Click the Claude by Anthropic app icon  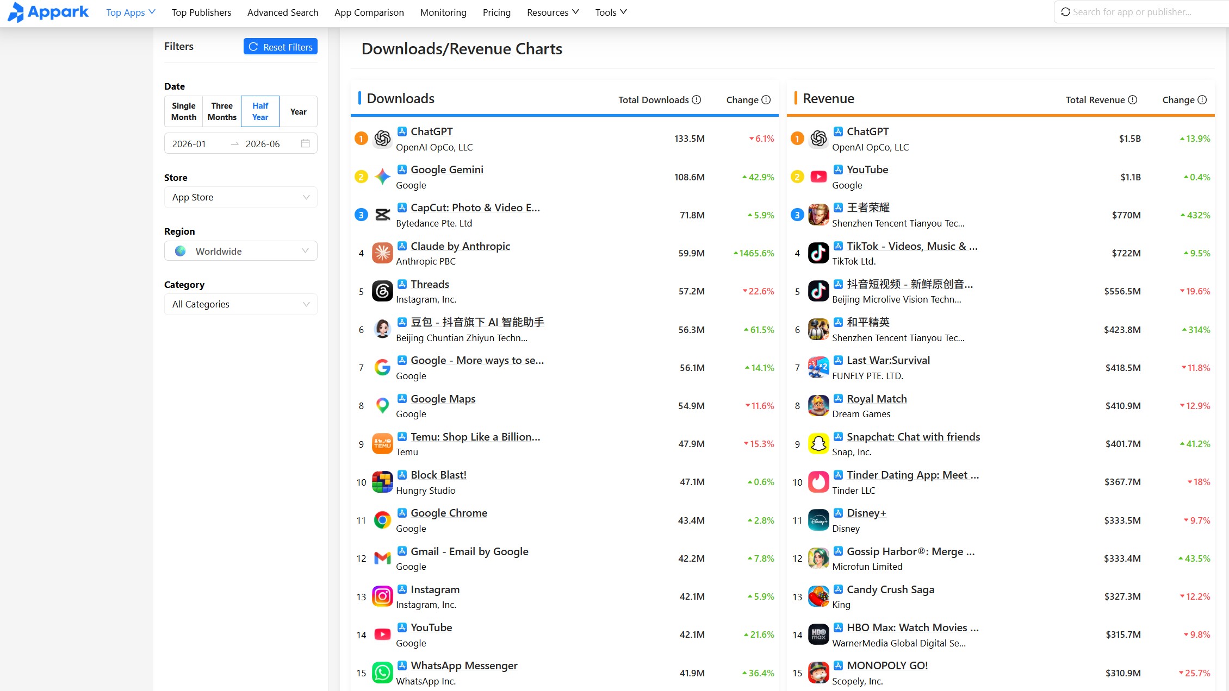pos(382,253)
